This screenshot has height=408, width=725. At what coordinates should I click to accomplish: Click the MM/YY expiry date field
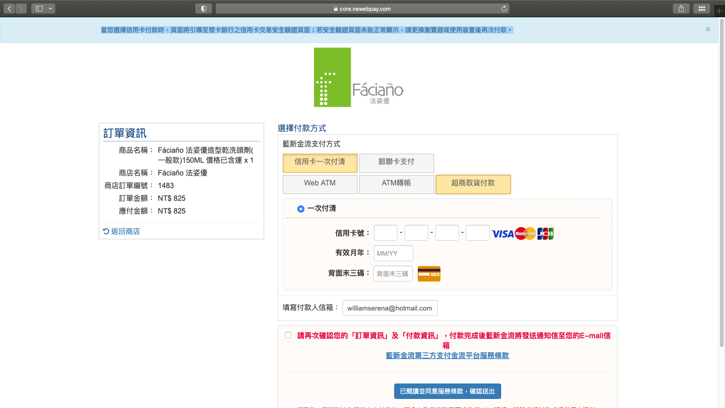pyautogui.click(x=393, y=253)
